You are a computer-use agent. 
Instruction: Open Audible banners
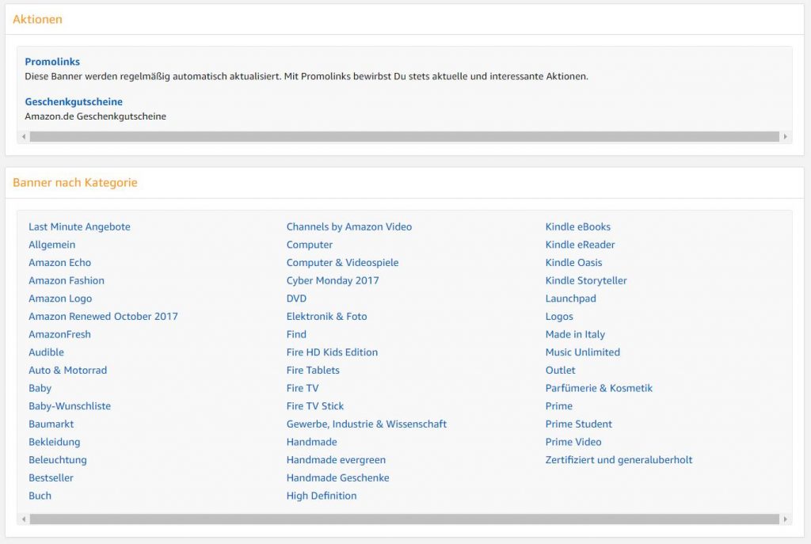click(x=47, y=352)
